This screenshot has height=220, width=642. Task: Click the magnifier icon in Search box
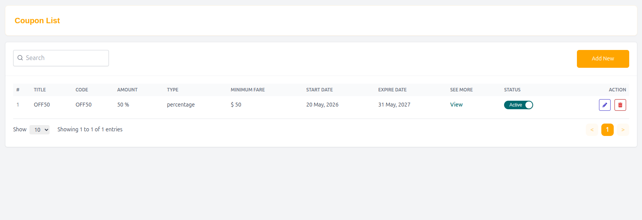tap(20, 58)
